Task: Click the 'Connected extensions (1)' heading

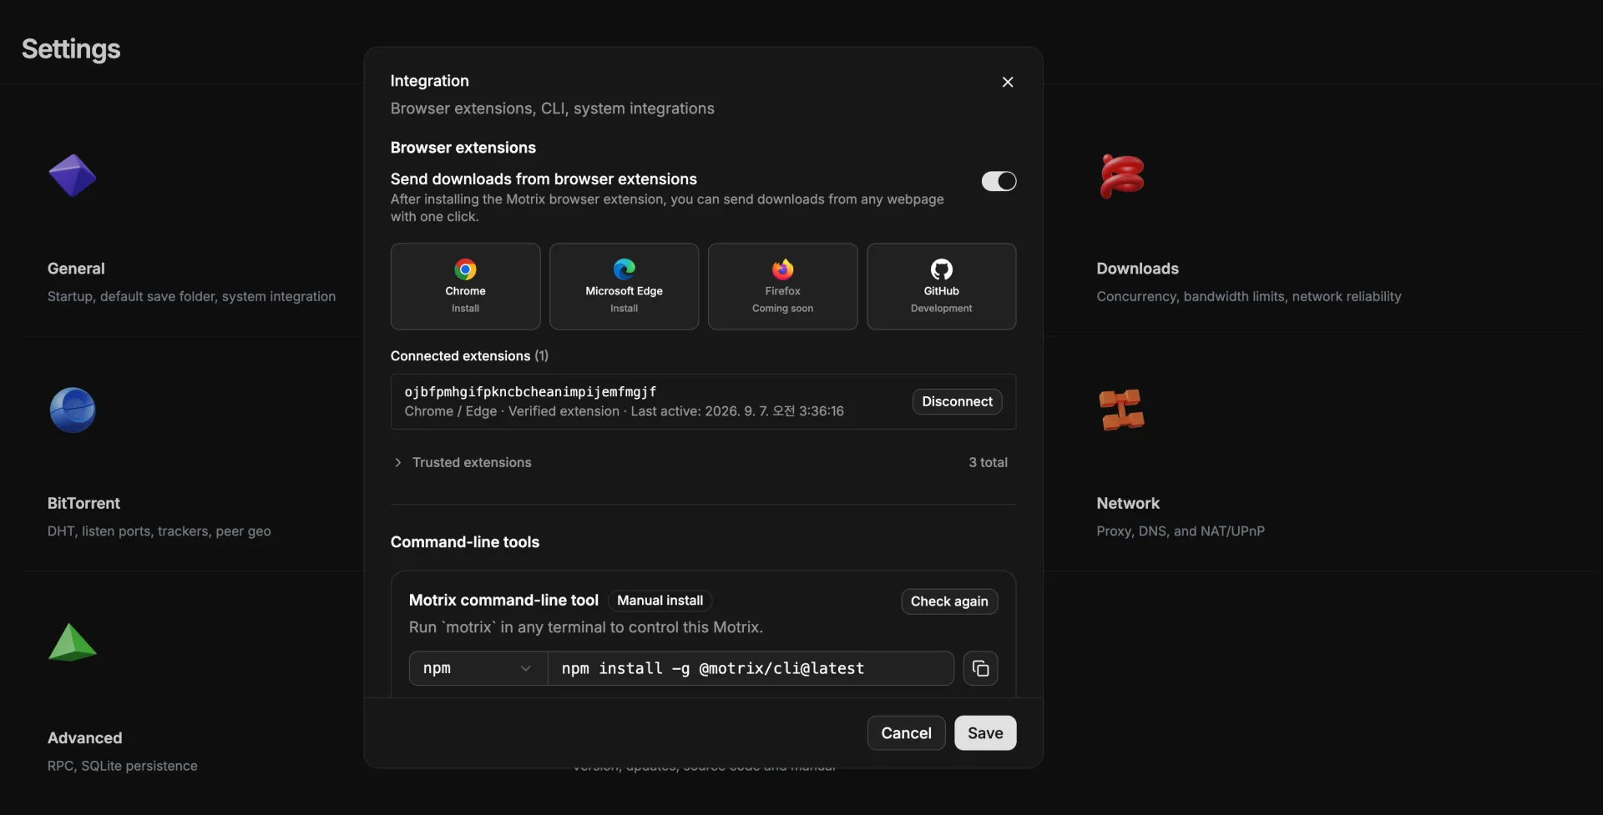Action: point(469,355)
